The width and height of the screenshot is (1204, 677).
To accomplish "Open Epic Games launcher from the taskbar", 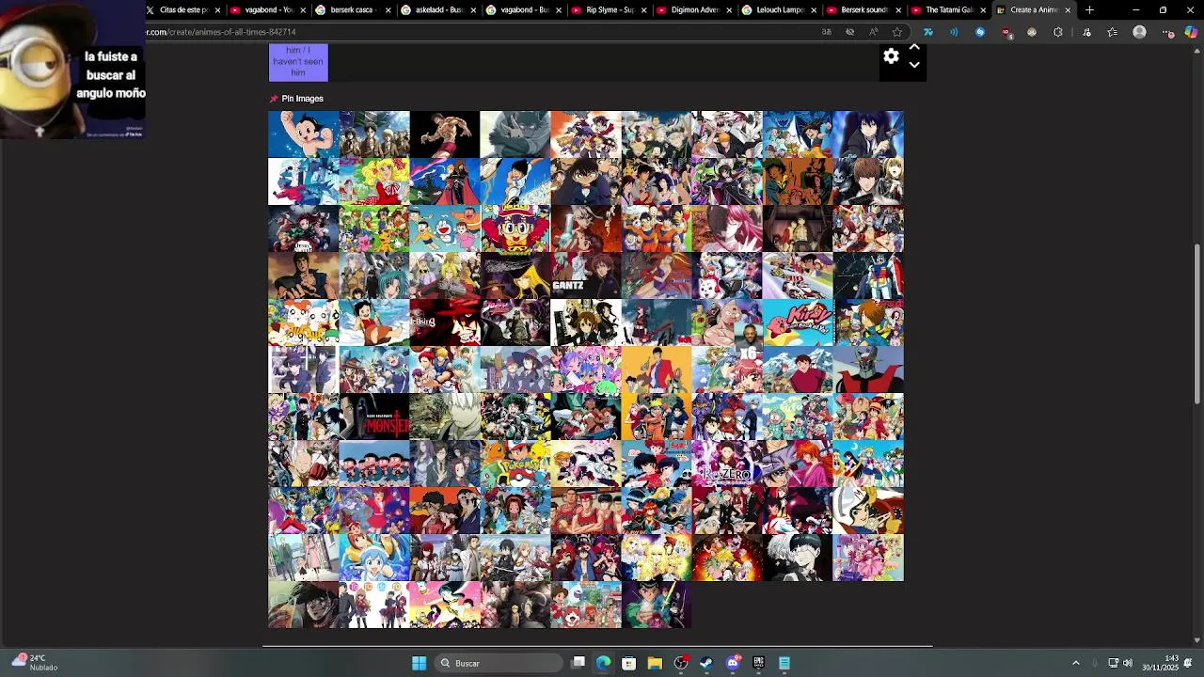I will click(x=758, y=663).
